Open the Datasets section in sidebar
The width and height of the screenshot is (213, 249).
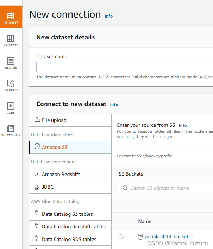coord(11,17)
